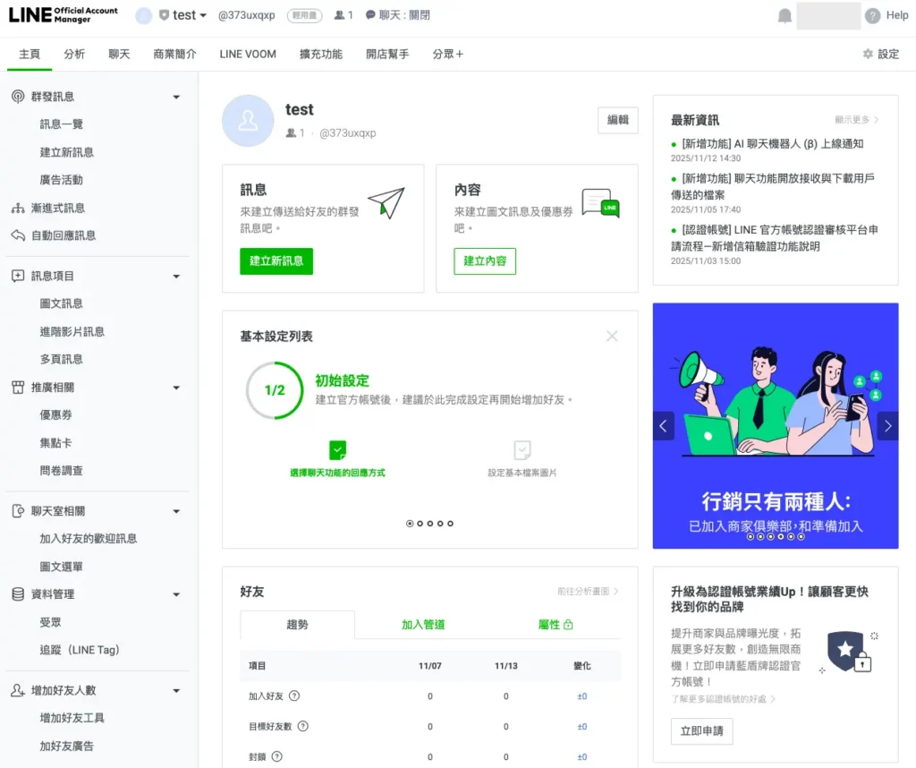The image size is (916, 768).
Task: Go to 前往分析畫面 link
Action: 588,592
